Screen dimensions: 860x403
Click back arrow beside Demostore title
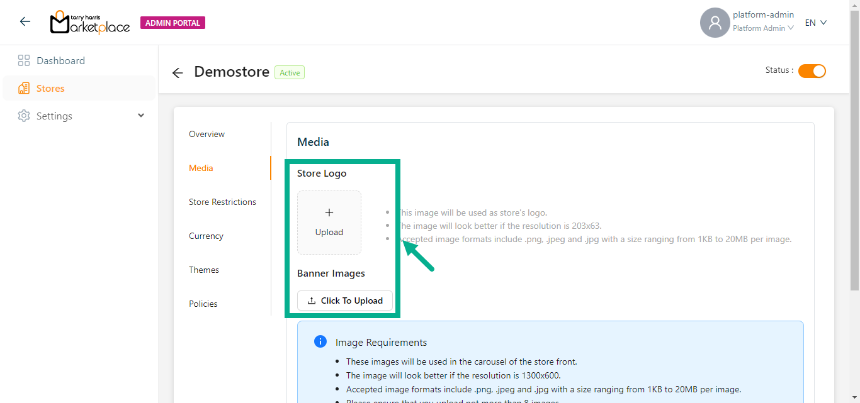178,73
